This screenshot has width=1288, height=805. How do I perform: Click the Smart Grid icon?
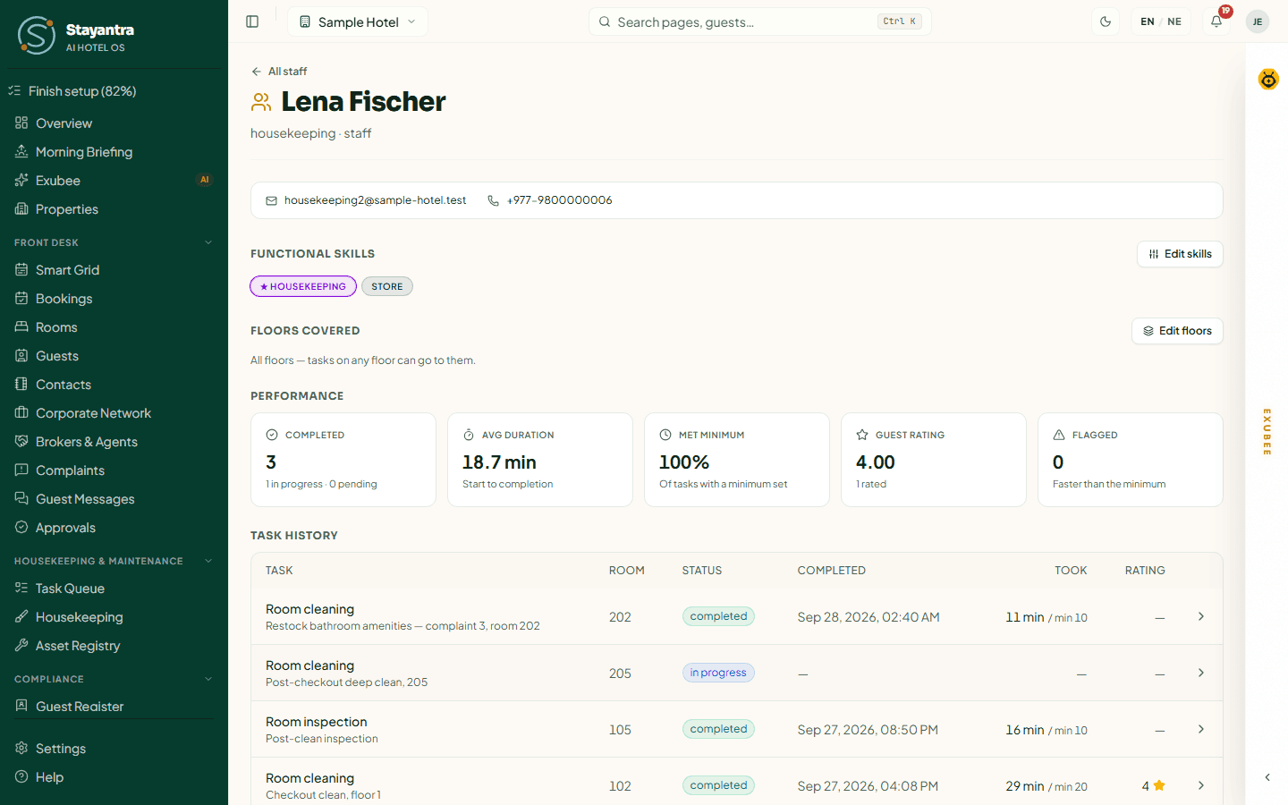[x=21, y=269]
